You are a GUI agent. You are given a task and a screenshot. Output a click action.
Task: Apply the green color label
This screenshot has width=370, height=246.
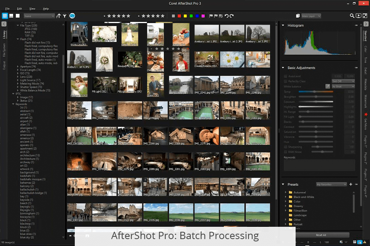(x=191, y=16)
